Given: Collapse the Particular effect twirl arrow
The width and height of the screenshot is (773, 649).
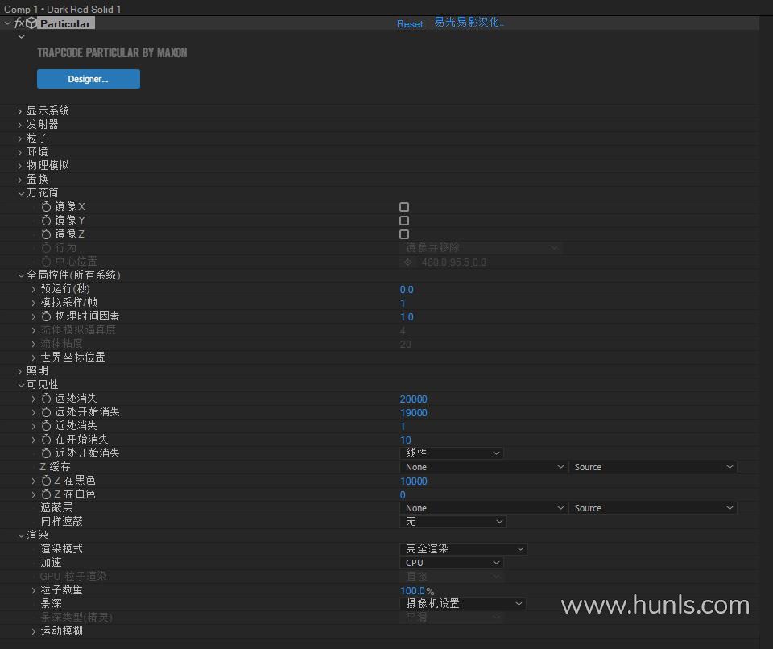Looking at the screenshot, I should (7, 23).
